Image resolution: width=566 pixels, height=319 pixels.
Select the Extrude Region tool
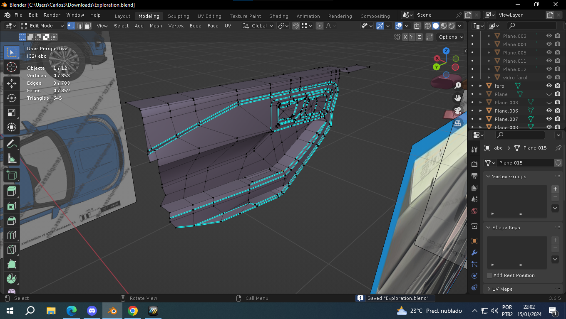click(x=12, y=191)
